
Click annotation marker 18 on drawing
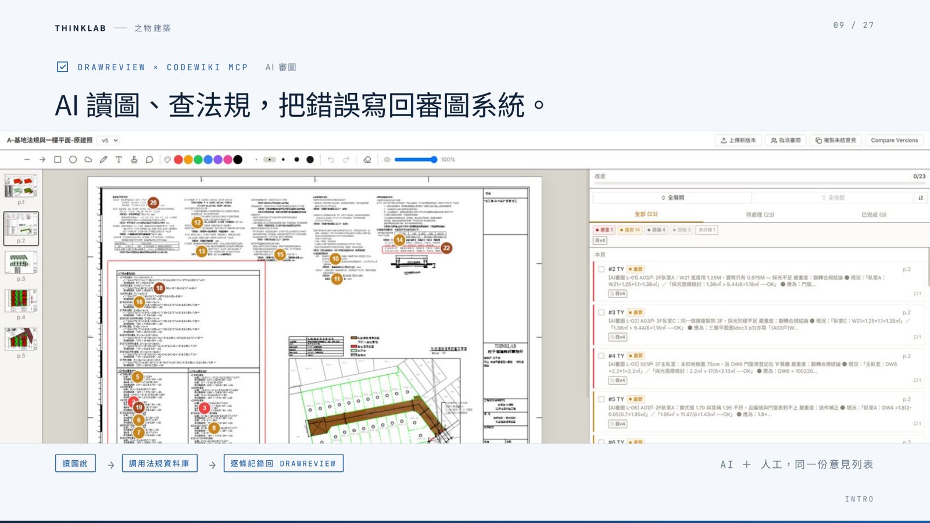point(159,288)
